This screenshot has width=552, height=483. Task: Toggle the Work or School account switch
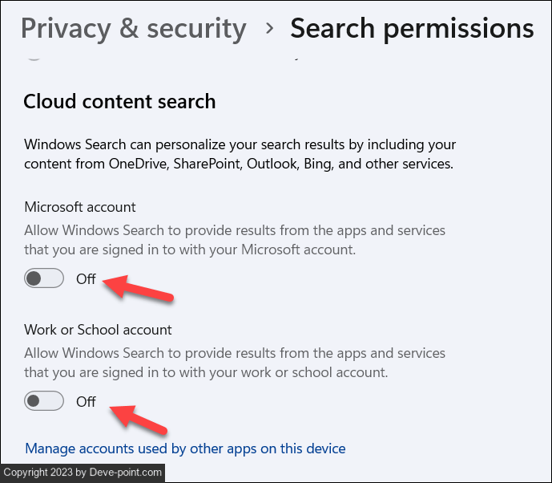pyautogui.click(x=44, y=401)
